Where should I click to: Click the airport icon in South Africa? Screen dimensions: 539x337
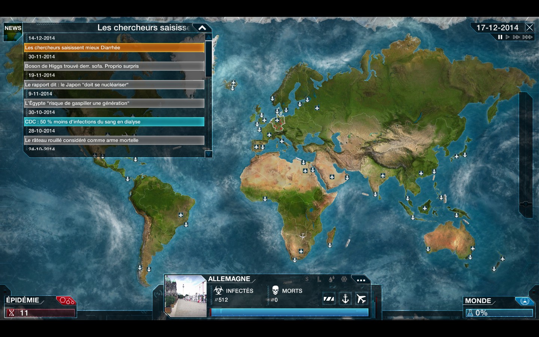coord(301,251)
